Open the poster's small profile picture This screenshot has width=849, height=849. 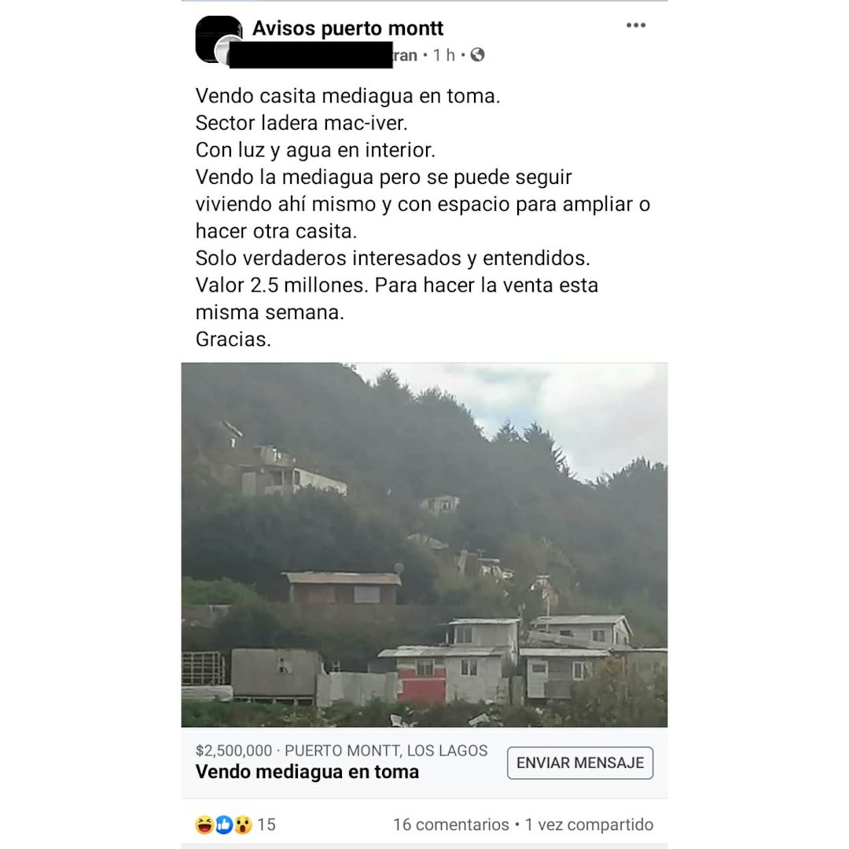click(x=227, y=51)
